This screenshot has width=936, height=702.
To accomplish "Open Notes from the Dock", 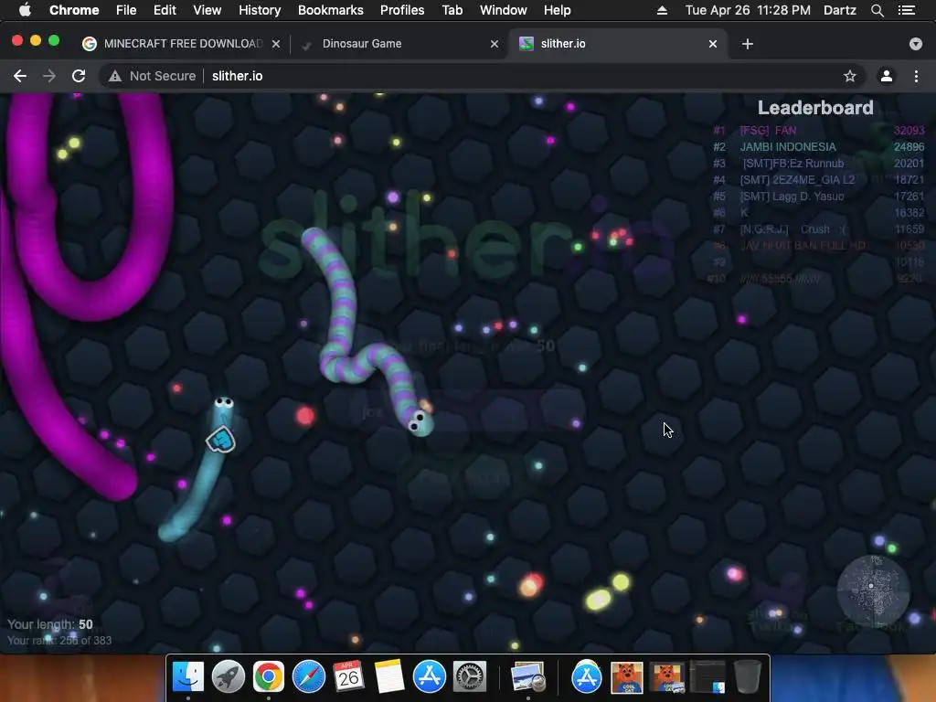I will [x=389, y=676].
